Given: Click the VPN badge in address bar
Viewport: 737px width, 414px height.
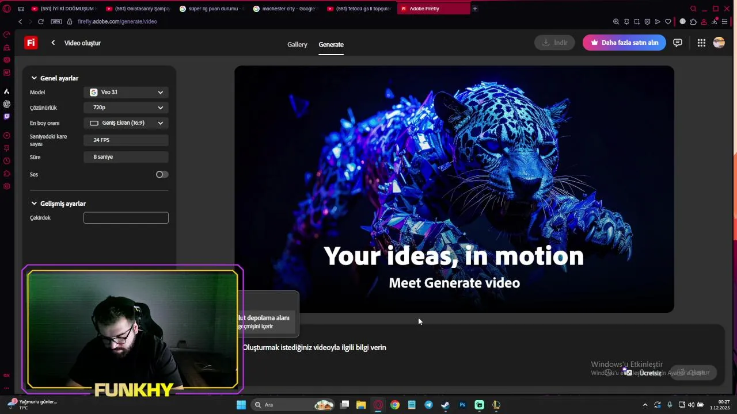Looking at the screenshot, I should [56, 21].
